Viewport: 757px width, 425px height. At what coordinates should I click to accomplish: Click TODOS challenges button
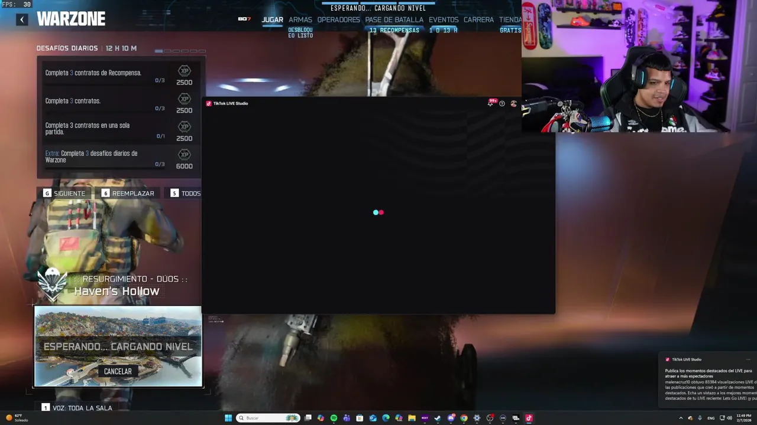click(186, 193)
